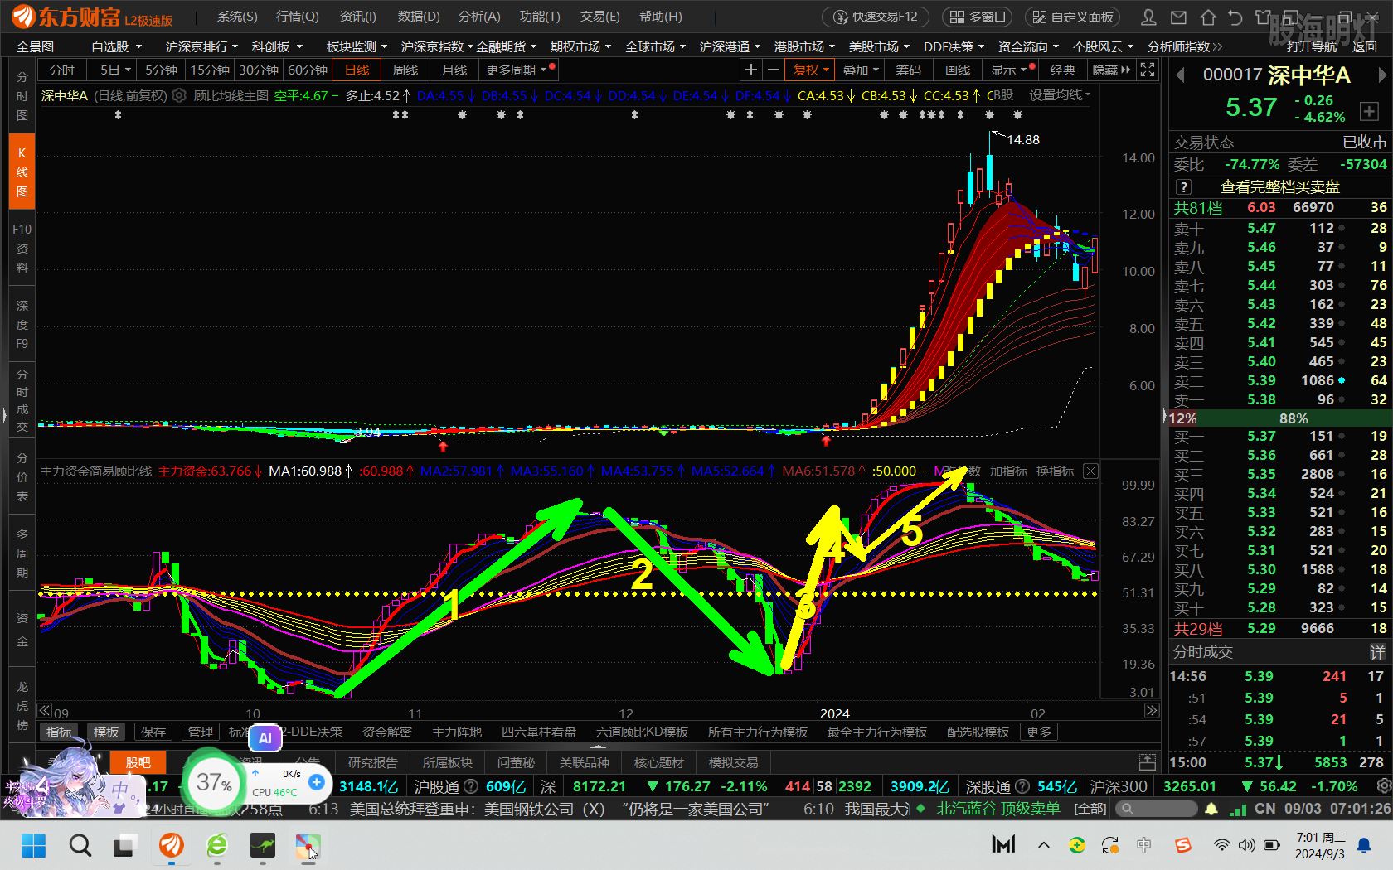Viewport: 1393px width, 870px height.
Task: Open the user account icon
Action: click(1148, 17)
